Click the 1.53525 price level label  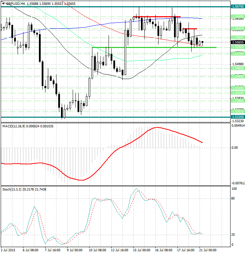pyautogui.click(x=238, y=111)
